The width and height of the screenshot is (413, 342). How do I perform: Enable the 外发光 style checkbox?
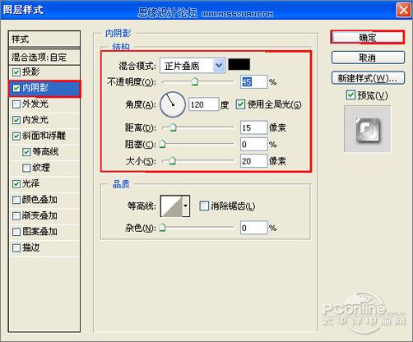point(16,104)
